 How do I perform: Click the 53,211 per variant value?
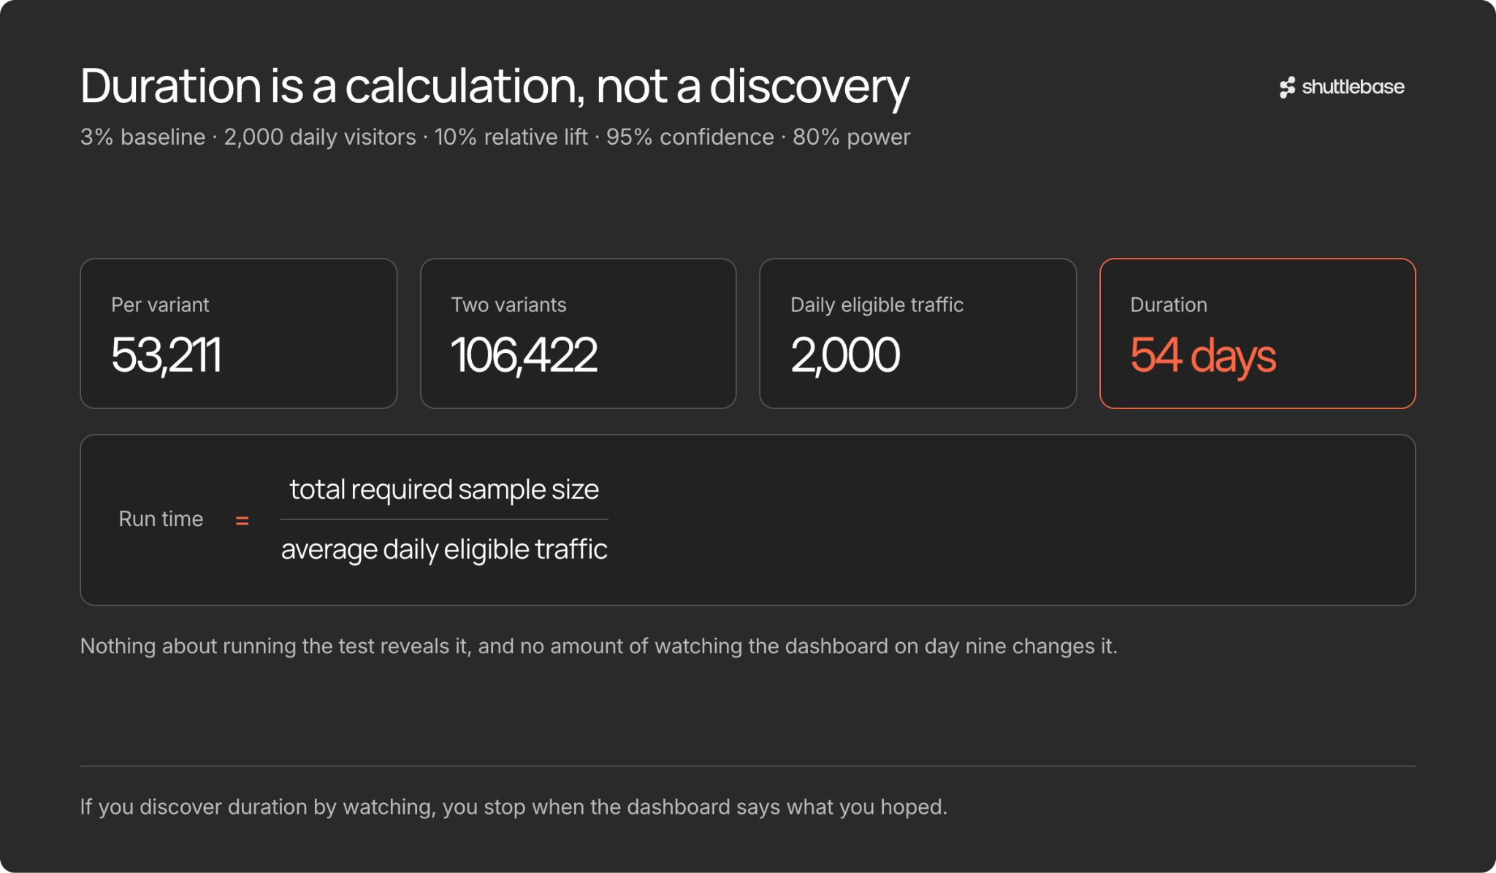[x=166, y=355]
